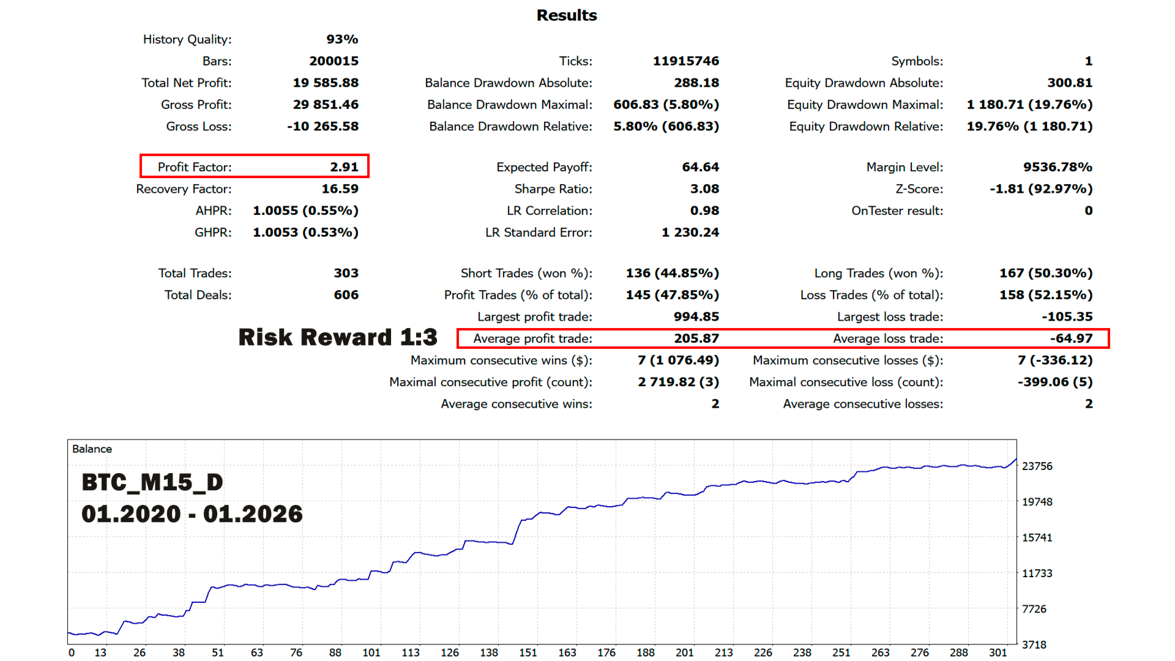The image size is (1175, 661).
Task: Click the Margin Level value
Action: point(1057,167)
